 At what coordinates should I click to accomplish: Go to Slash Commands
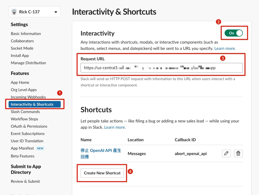pyautogui.click(x=25, y=112)
